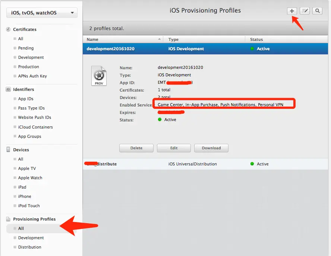This screenshot has width=331, height=256.
Task: Click the Name sort arrow indicator
Action: click(x=160, y=39)
